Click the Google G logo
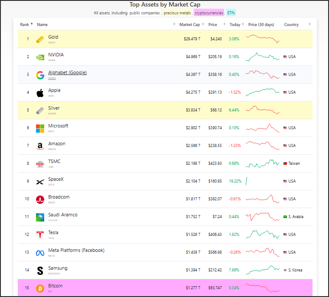 coord(40,75)
